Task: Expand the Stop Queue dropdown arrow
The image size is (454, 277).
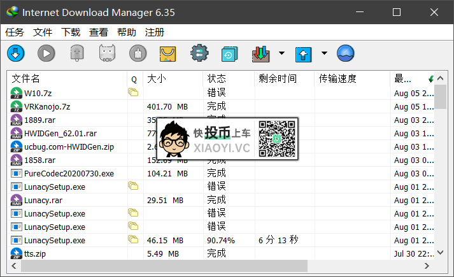Action: click(x=324, y=53)
